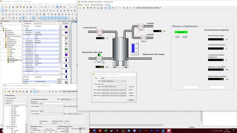Open Excel from the Windows taskbar
Viewport: 237px width, 133px height.
tap(106, 130)
